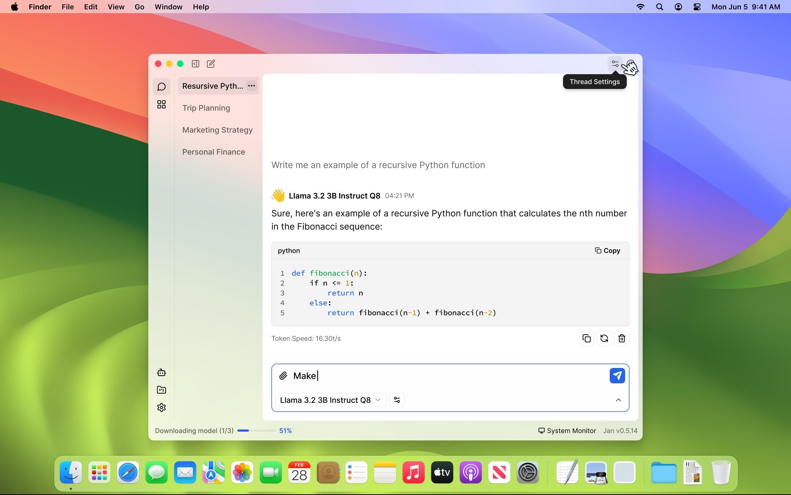Screen dimensions: 791x495
Task: Open the Finder menu
Action: pos(40,7)
